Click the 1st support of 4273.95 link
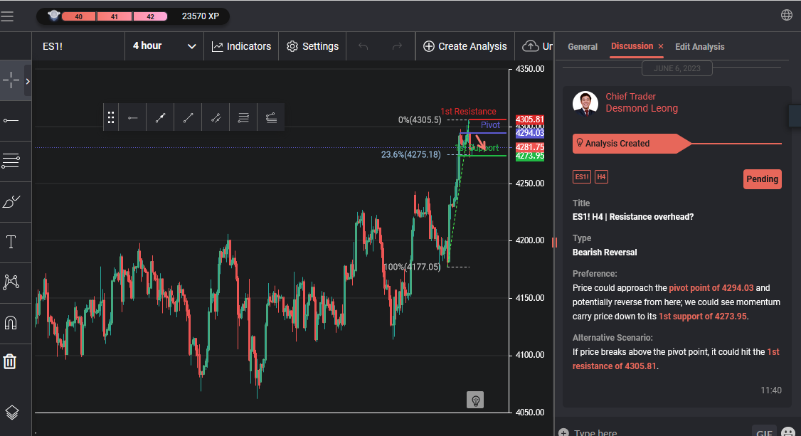The height and width of the screenshot is (436, 801). point(702,317)
